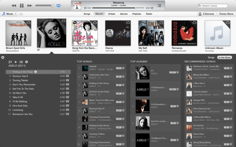This screenshot has height=147, width=236.
Task: Switch to In the Store view
Action: pyautogui.click(x=225, y=57)
